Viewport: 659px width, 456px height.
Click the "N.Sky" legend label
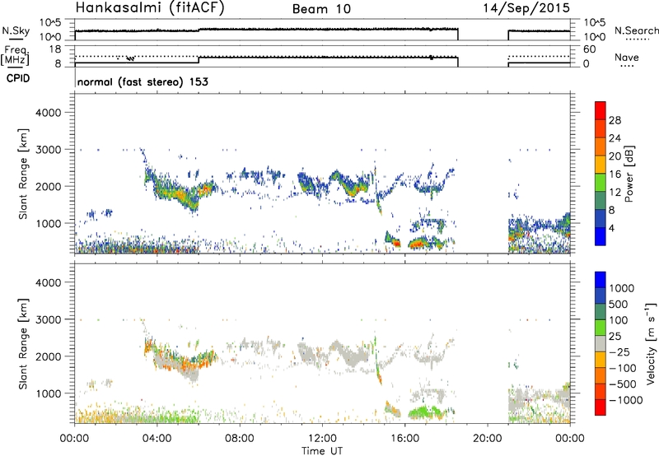(16, 30)
